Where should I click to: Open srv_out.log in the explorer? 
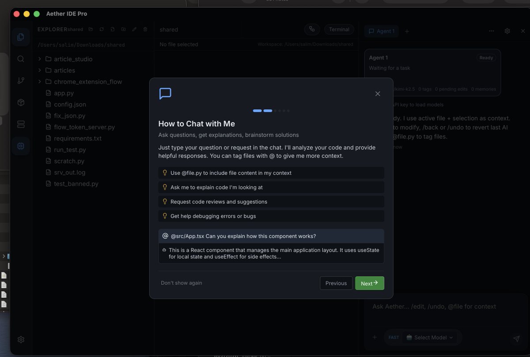[x=69, y=172]
